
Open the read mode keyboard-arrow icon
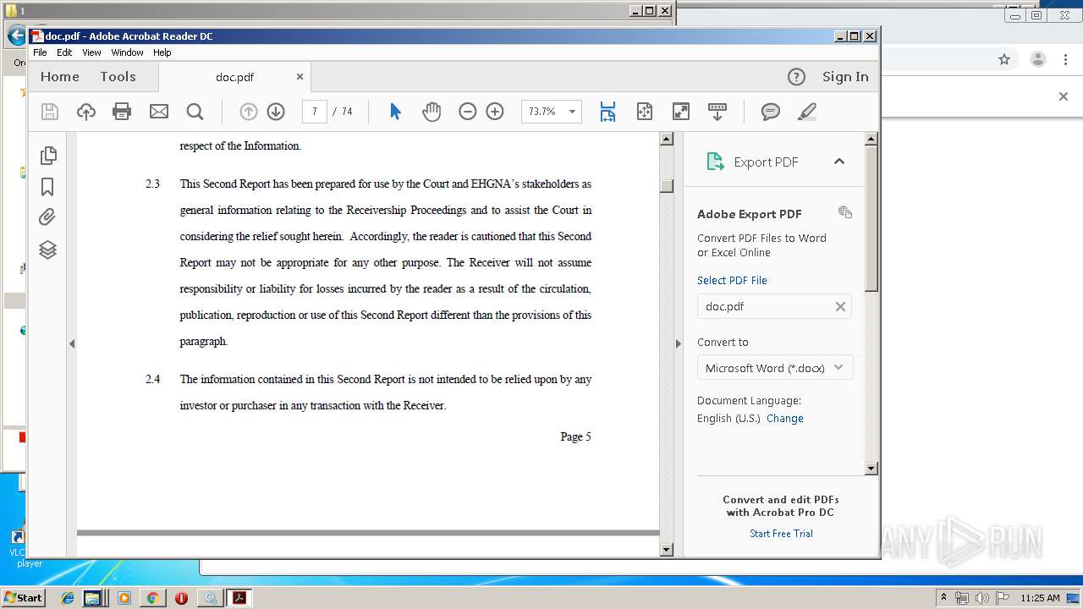[x=717, y=112]
